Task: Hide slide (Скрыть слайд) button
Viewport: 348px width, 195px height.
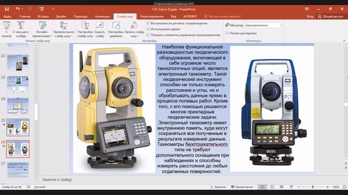Action: [100, 30]
